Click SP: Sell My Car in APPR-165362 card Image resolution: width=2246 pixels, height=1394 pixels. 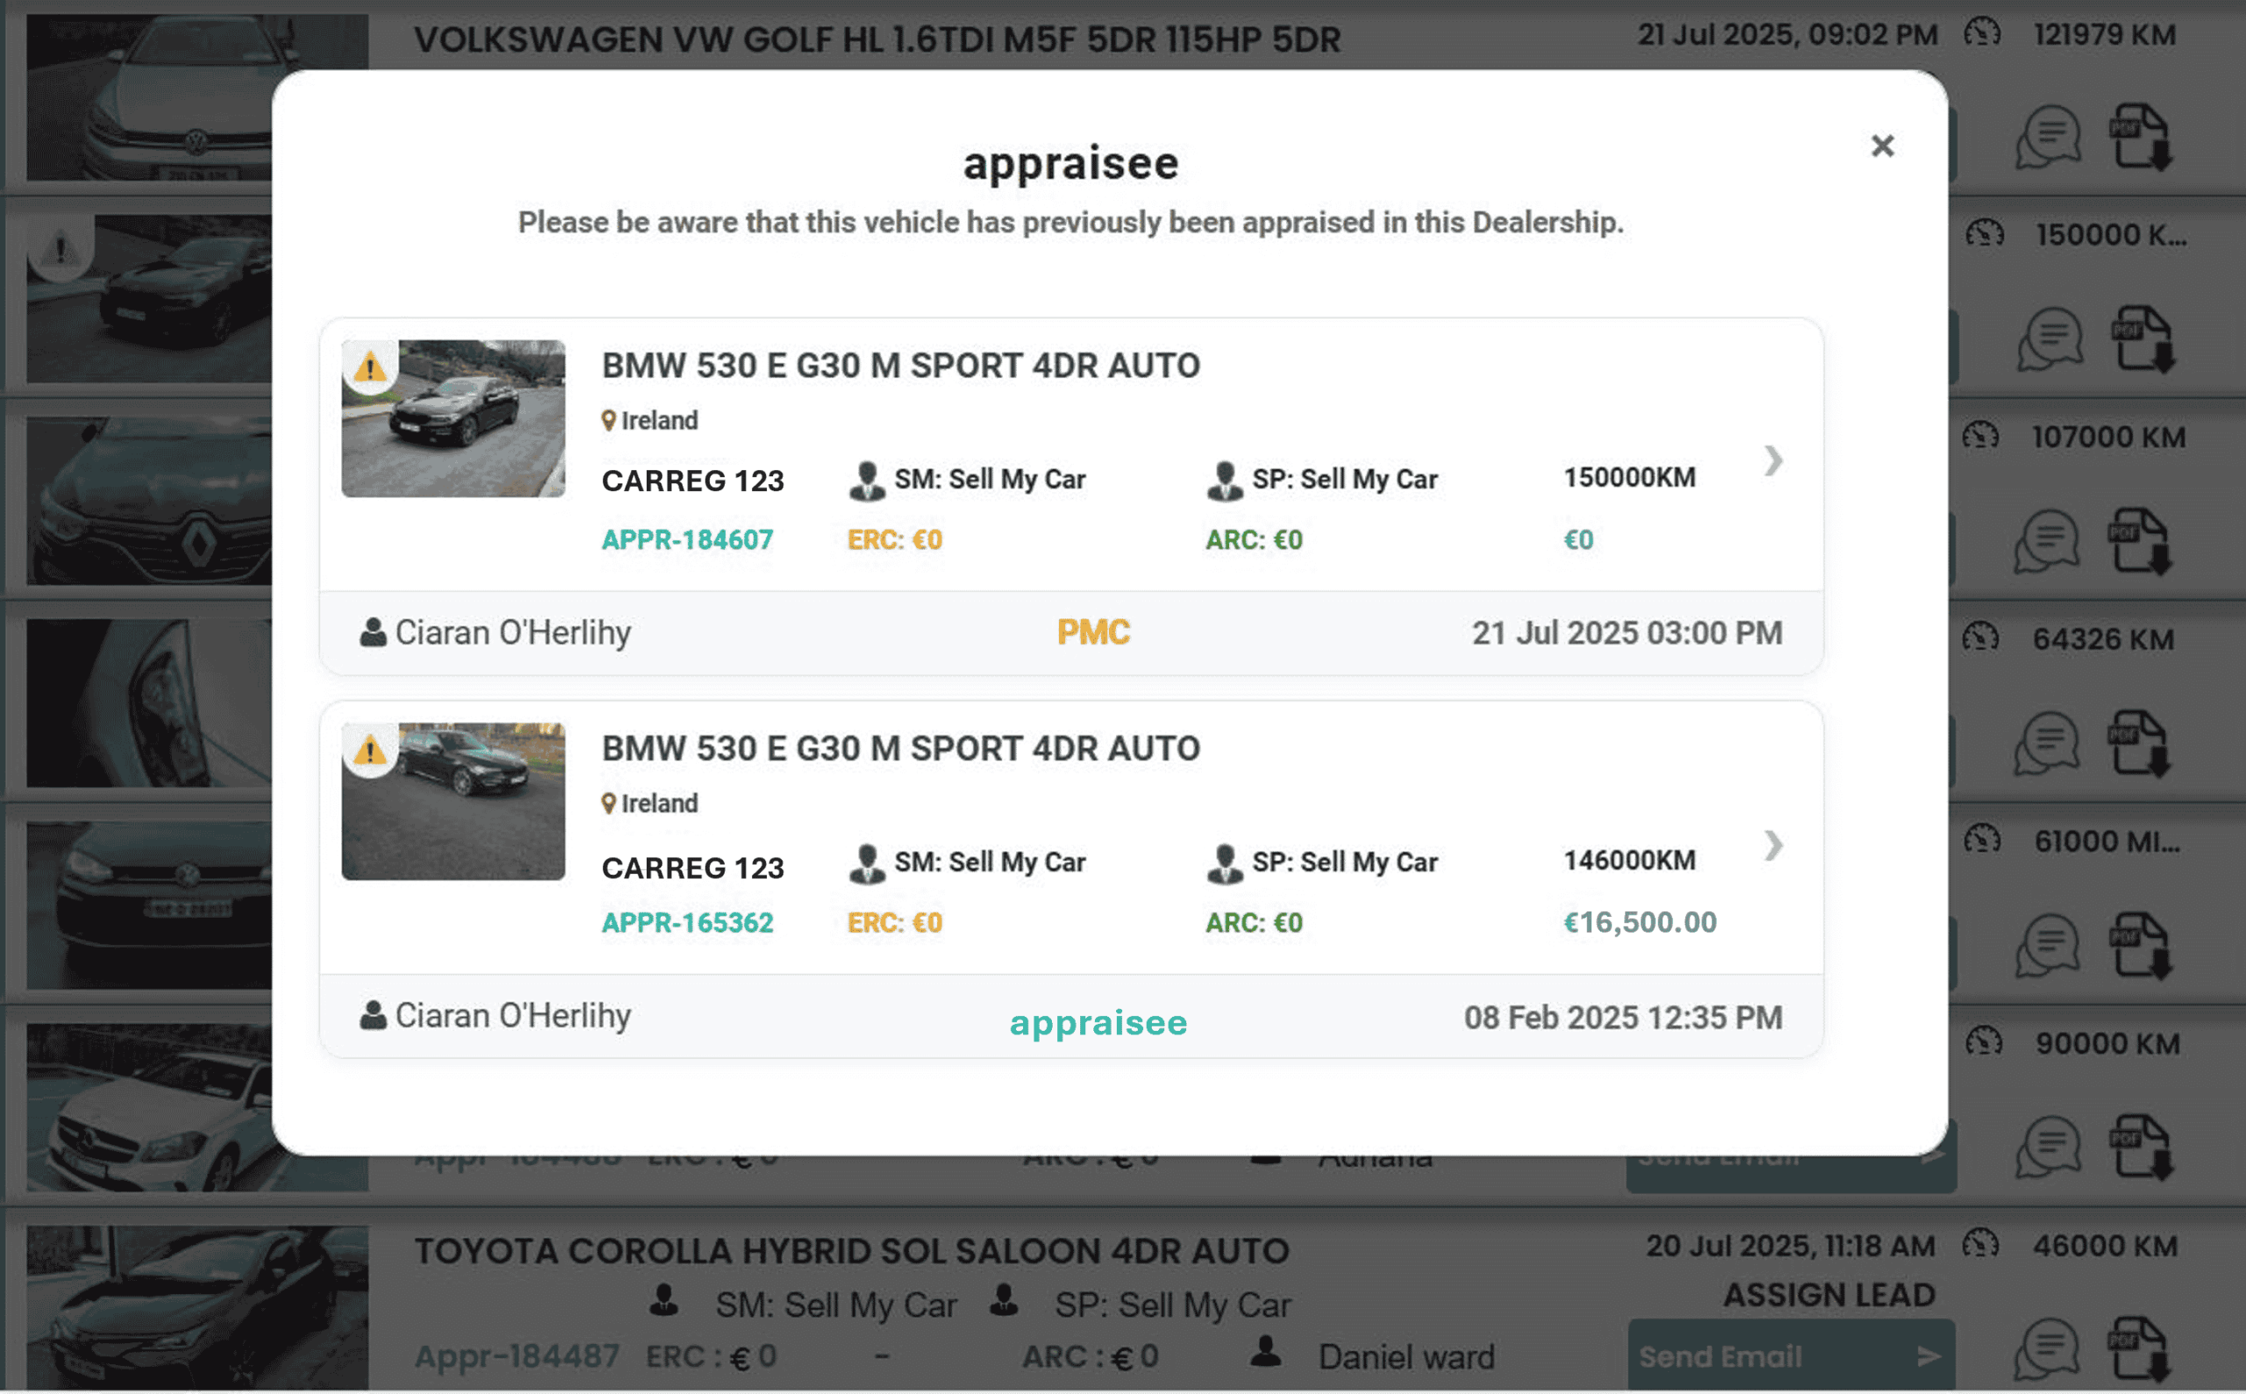[1322, 863]
